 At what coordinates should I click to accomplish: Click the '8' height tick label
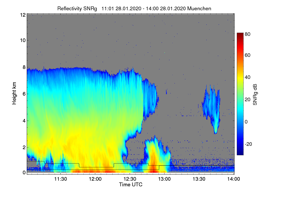pyautogui.click(x=24, y=67)
